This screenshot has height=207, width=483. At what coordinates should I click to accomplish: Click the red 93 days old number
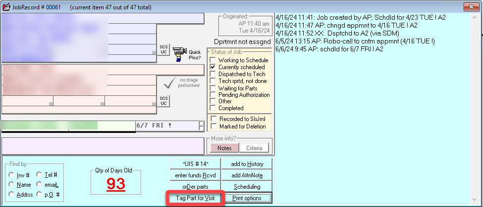click(115, 184)
